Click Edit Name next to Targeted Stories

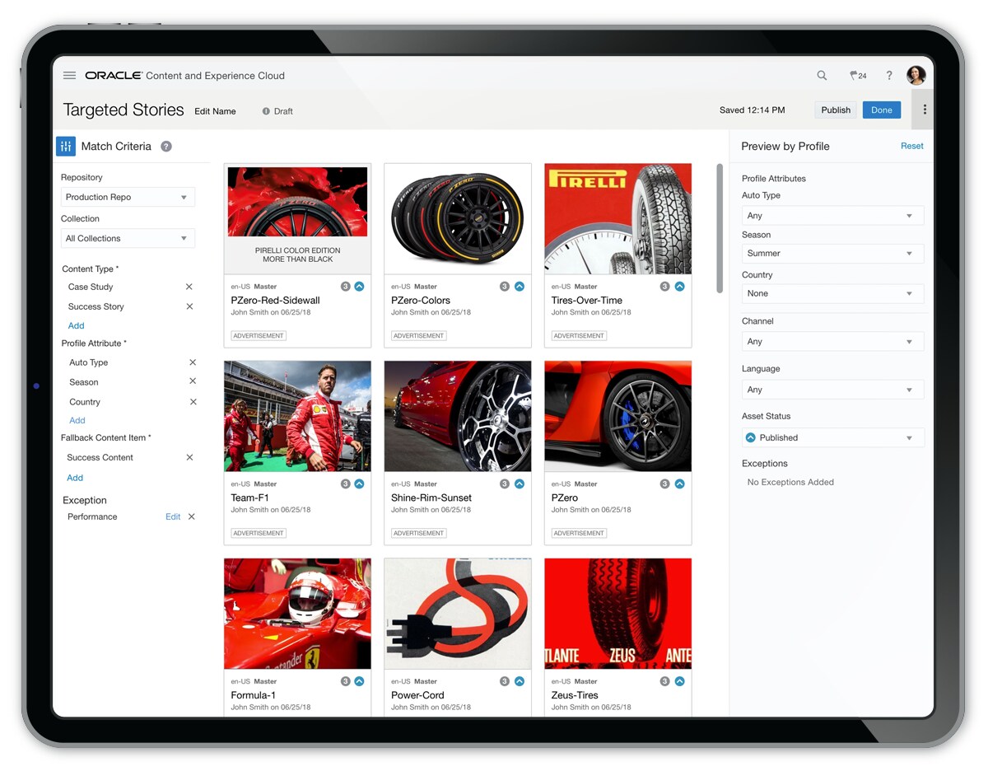point(215,111)
